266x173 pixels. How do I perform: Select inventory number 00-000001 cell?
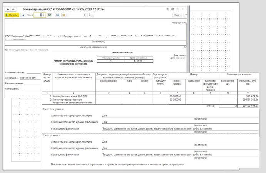(177, 96)
